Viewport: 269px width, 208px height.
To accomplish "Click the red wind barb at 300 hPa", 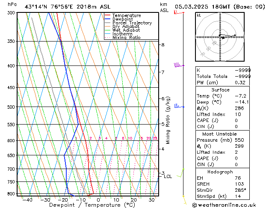I will [x=178, y=13].
